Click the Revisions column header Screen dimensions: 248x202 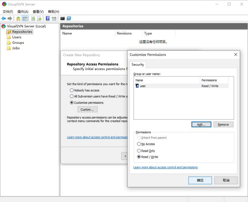[x=129, y=33]
